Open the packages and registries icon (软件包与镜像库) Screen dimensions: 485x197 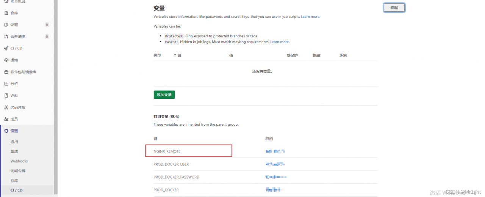click(6, 72)
